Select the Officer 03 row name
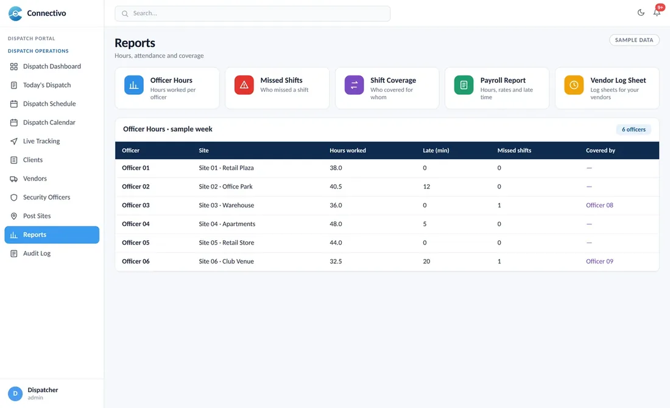Image resolution: width=670 pixels, height=408 pixels. [136, 206]
